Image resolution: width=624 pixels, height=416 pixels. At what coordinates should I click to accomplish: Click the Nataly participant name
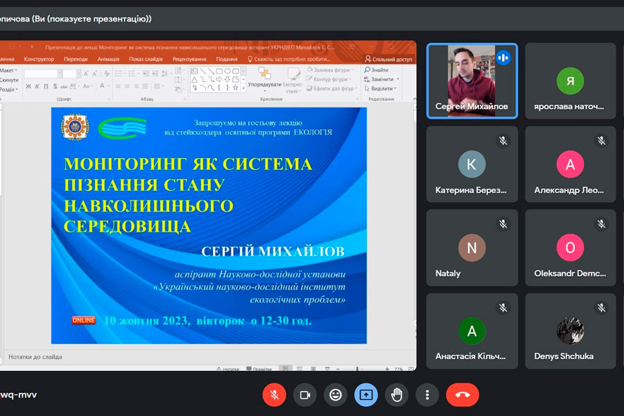click(448, 273)
